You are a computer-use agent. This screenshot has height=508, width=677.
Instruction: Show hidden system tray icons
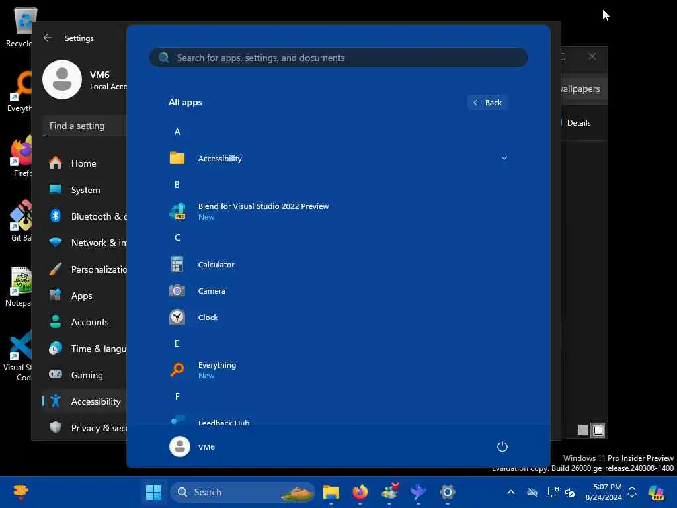tap(511, 492)
